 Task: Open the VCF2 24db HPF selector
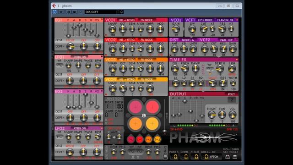coord(226,40)
